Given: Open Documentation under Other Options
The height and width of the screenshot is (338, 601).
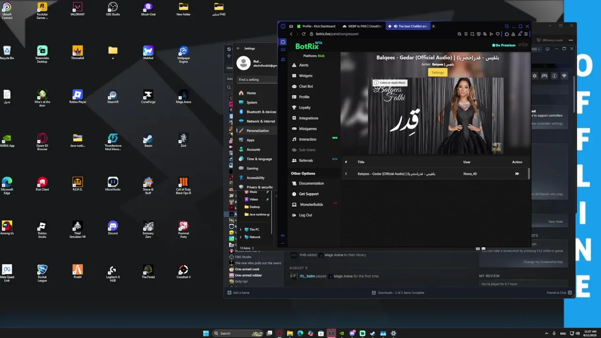Looking at the screenshot, I should [x=308, y=183].
